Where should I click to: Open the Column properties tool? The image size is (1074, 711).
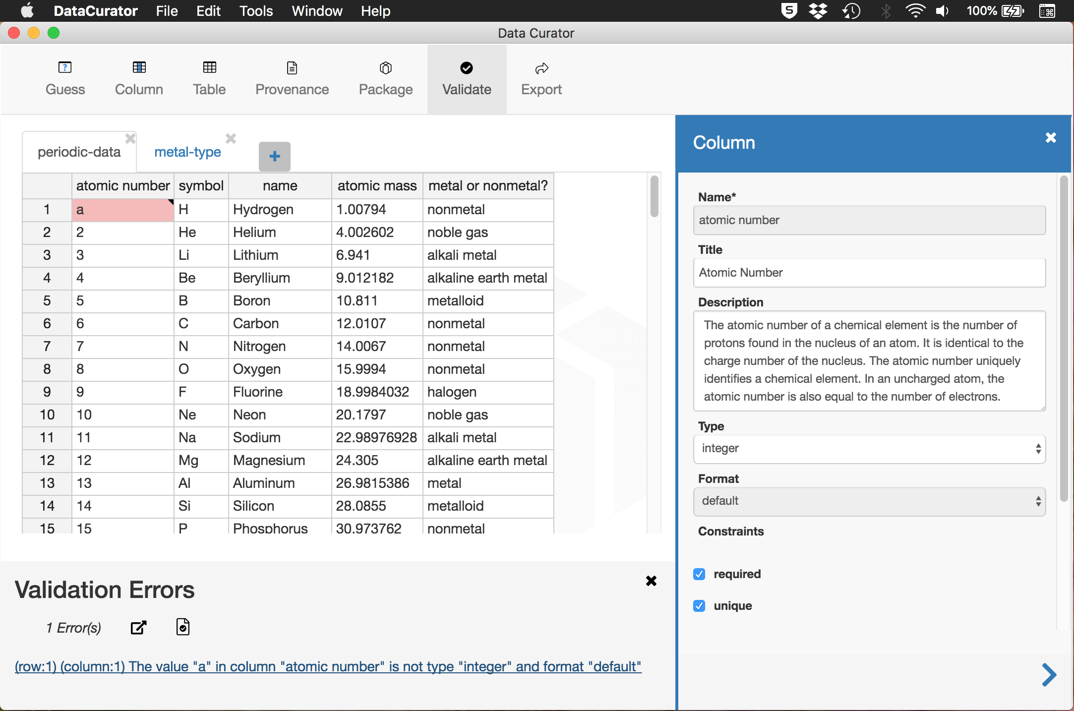click(x=139, y=78)
